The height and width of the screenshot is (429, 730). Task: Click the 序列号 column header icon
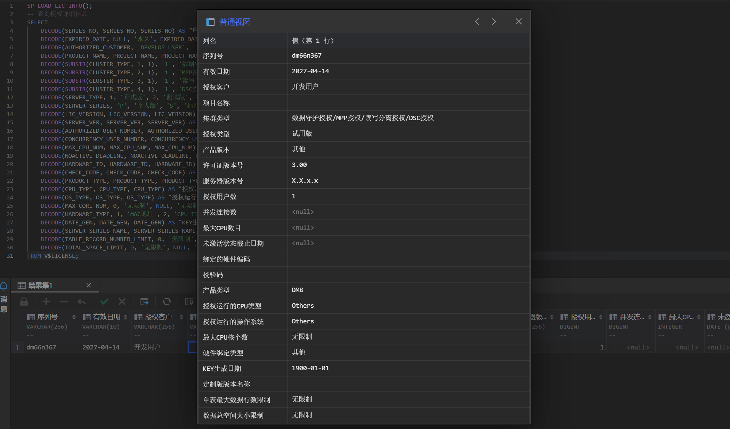tap(31, 317)
